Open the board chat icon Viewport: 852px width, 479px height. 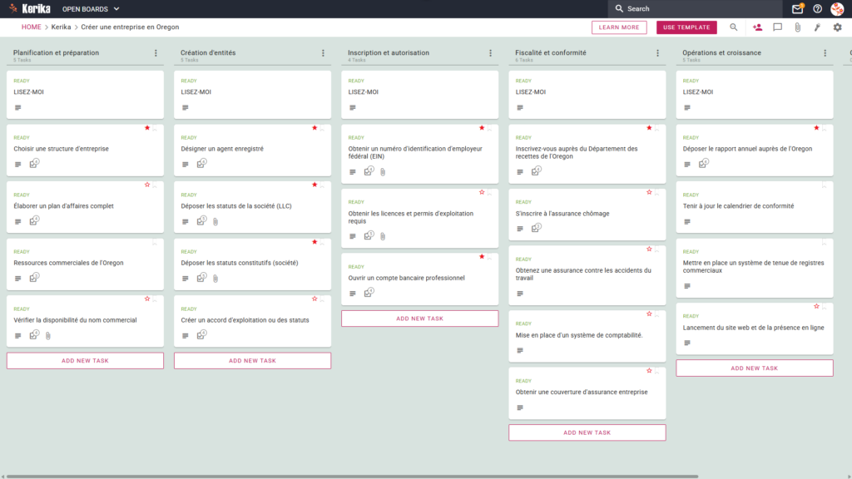778,27
